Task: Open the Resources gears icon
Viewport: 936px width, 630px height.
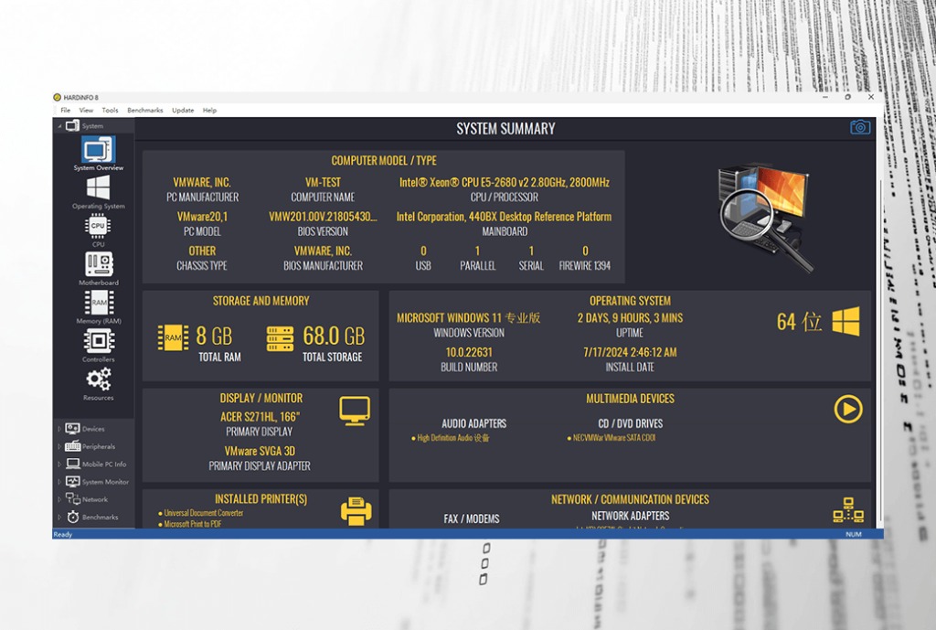Action: pyautogui.click(x=99, y=379)
